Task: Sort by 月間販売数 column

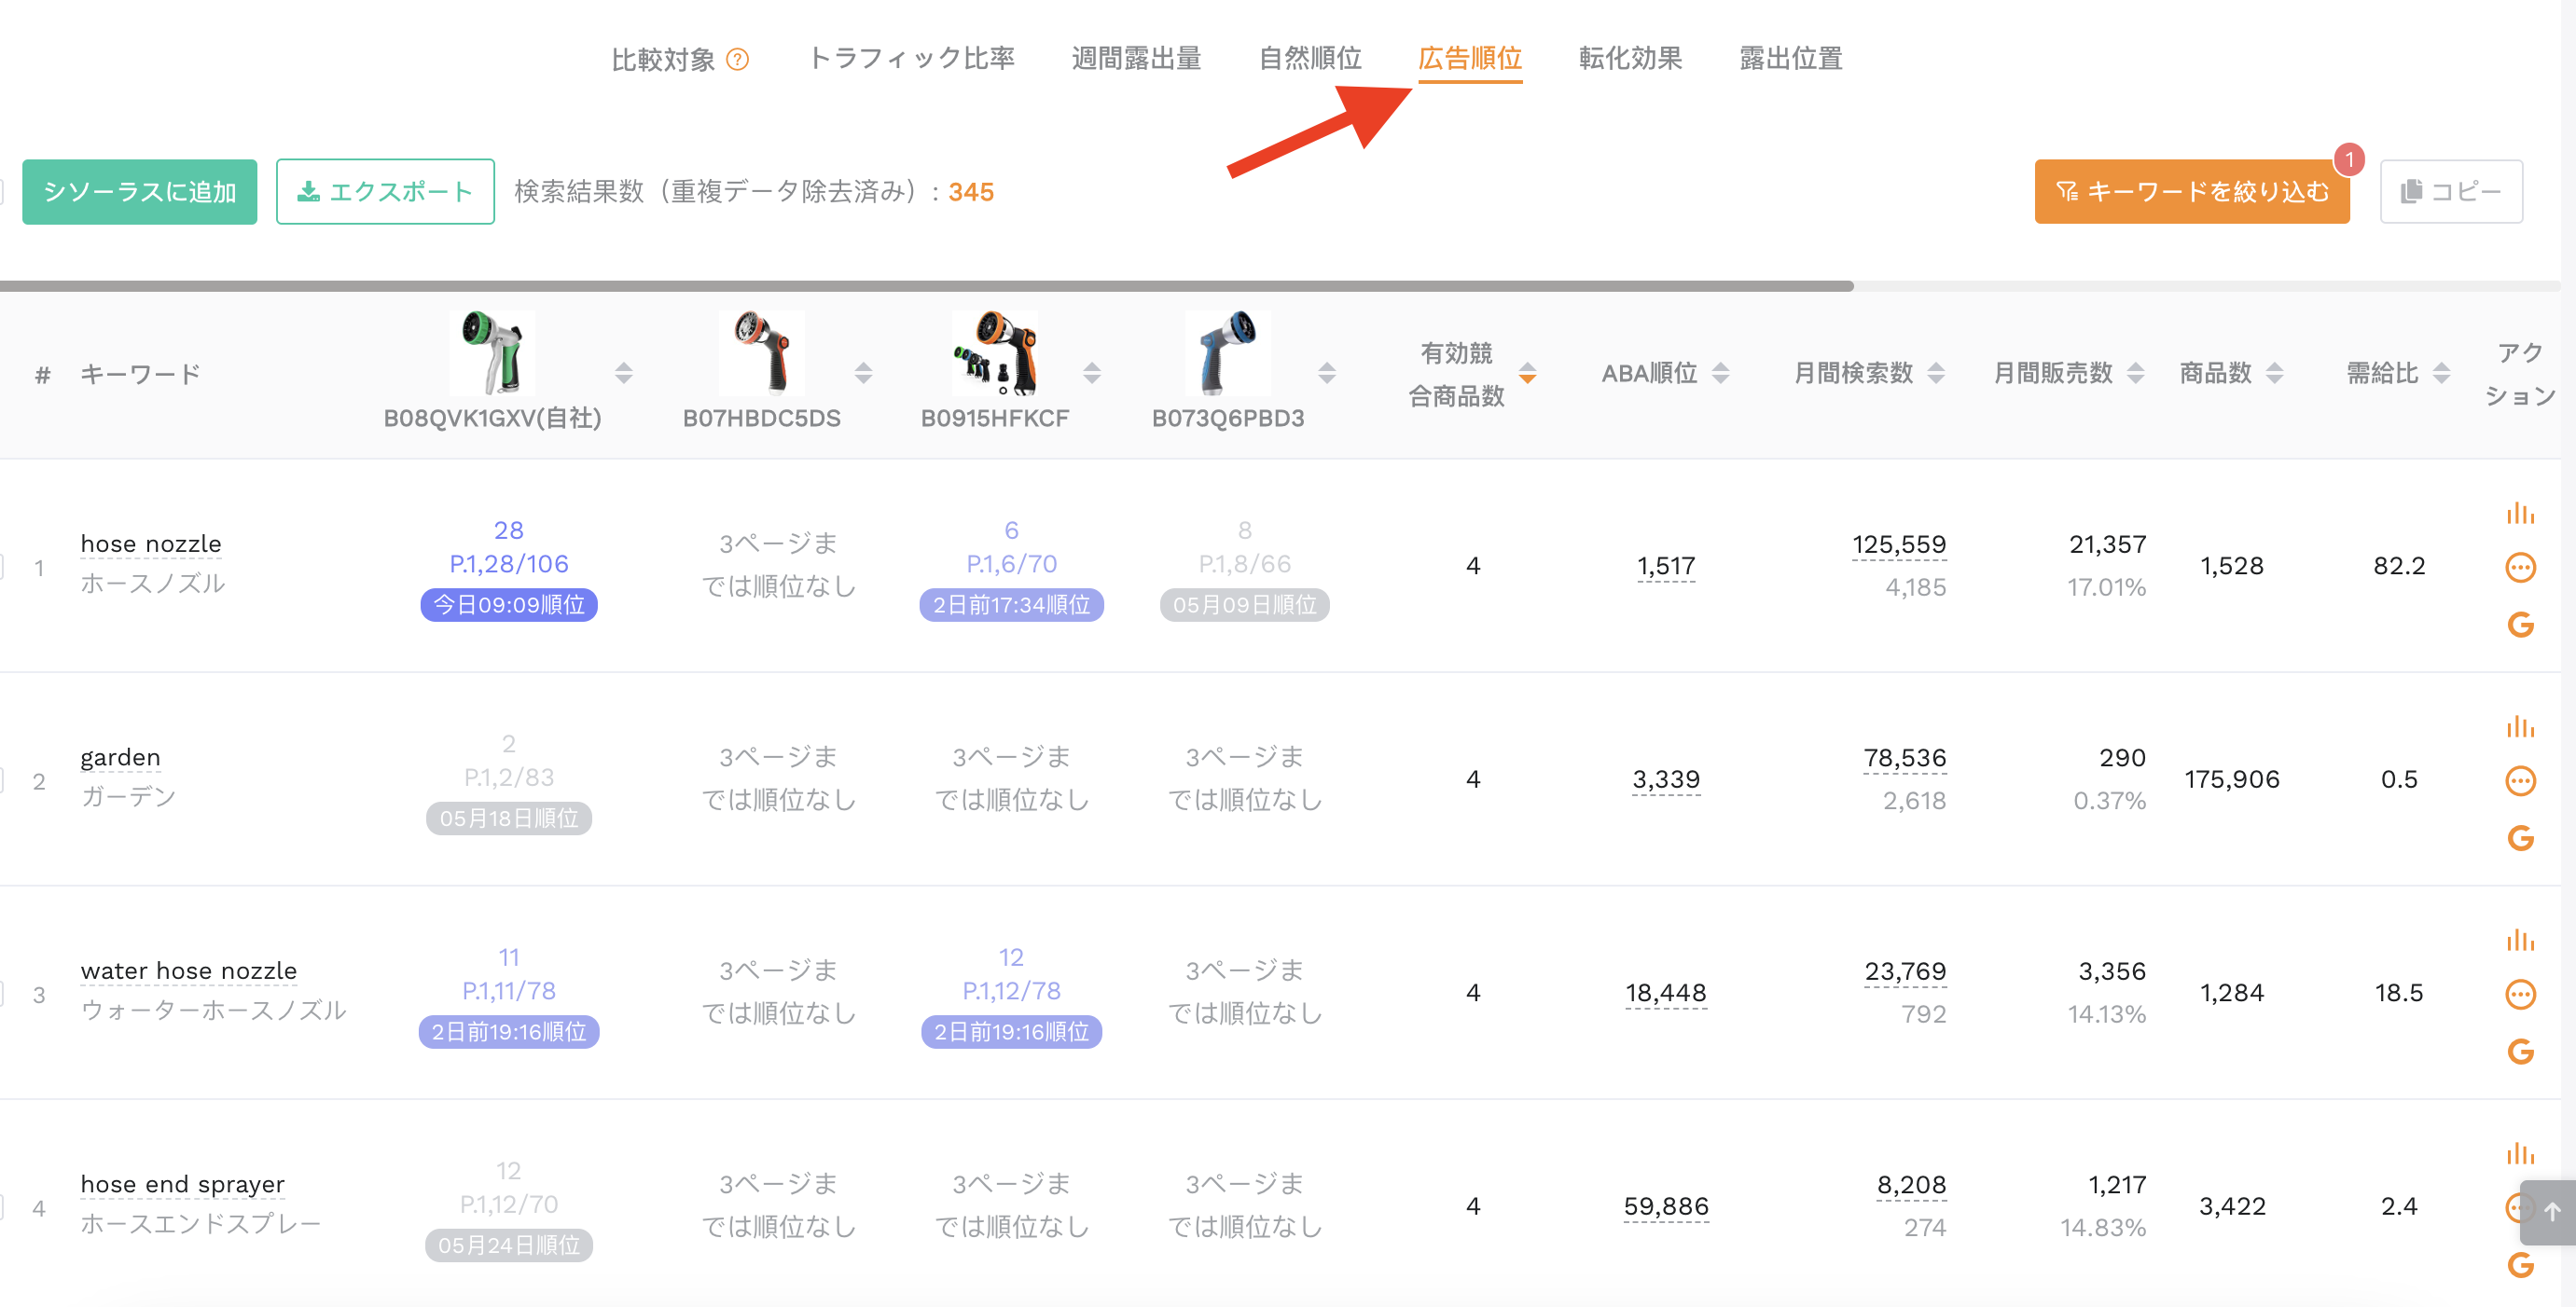Action: (x=2136, y=373)
